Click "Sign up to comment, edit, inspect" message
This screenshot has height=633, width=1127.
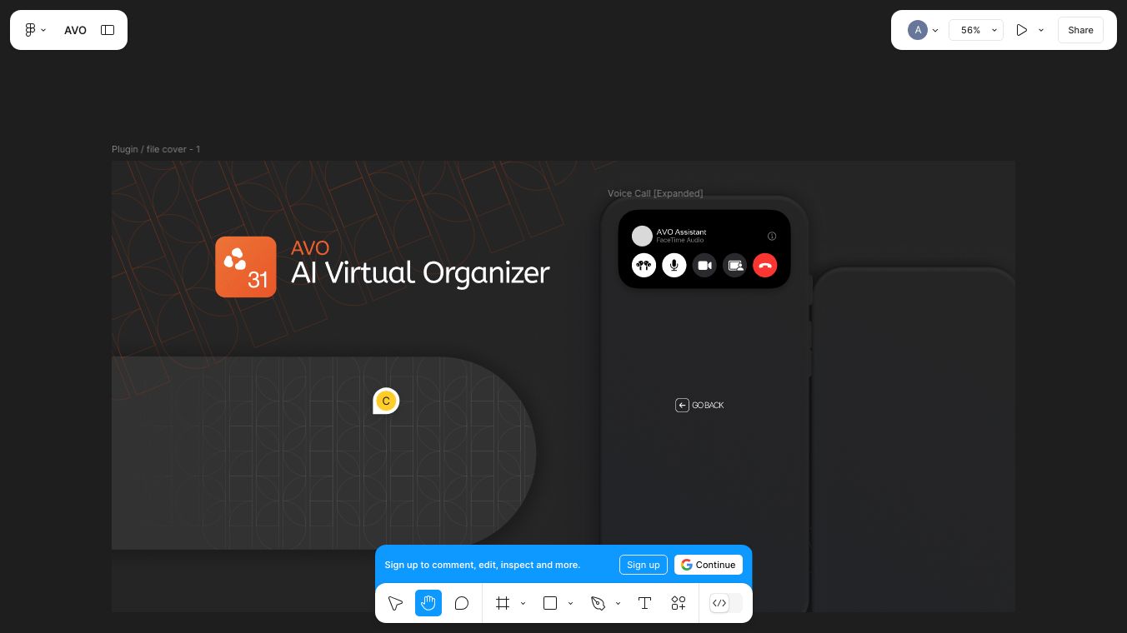[482, 565]
